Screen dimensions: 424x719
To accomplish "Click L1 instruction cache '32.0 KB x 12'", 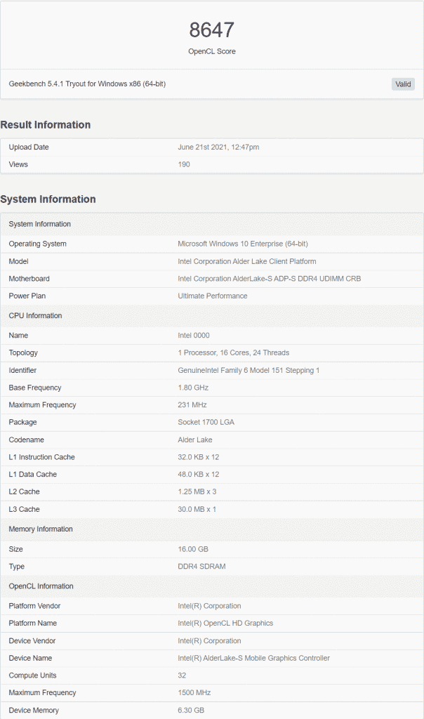I will [199, 457].
